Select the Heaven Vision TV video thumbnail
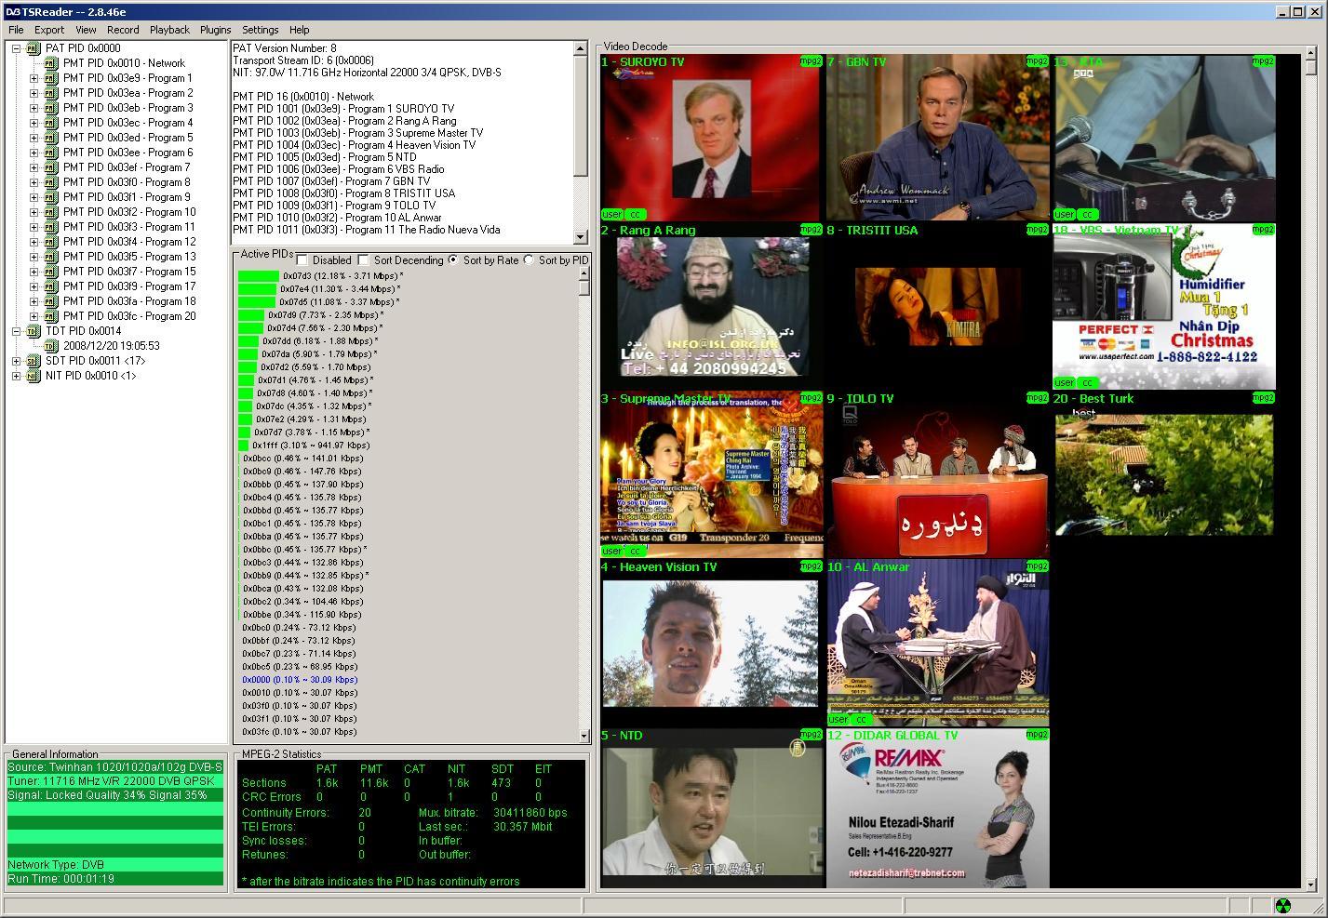 pos(710,644)
